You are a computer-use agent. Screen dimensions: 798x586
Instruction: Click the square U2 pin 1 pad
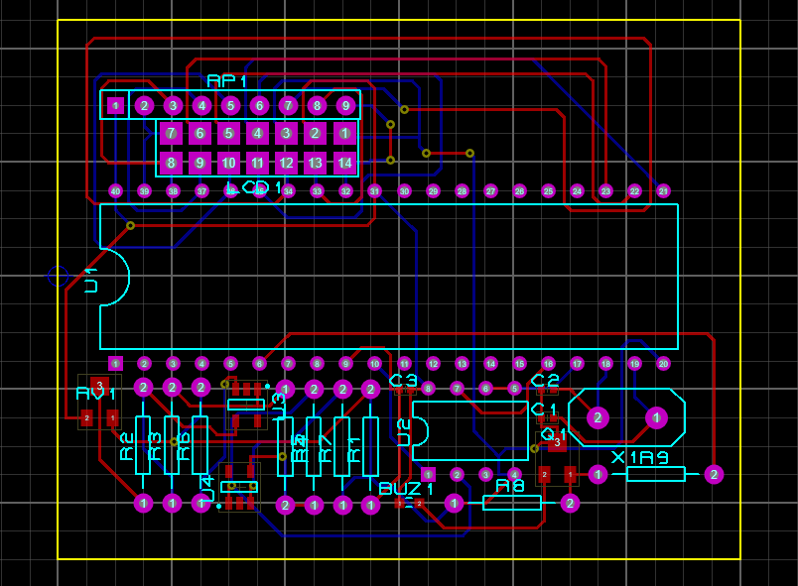click(x=428, y=475)
